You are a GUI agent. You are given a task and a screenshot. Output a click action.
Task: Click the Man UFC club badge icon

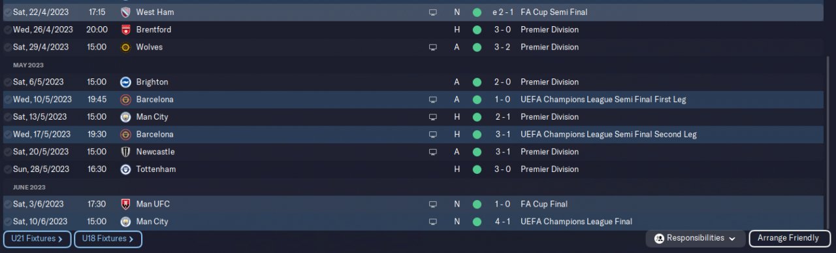pos(126,204)
